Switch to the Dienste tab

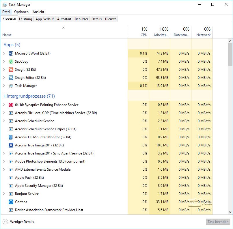click(x=111, y=19)
